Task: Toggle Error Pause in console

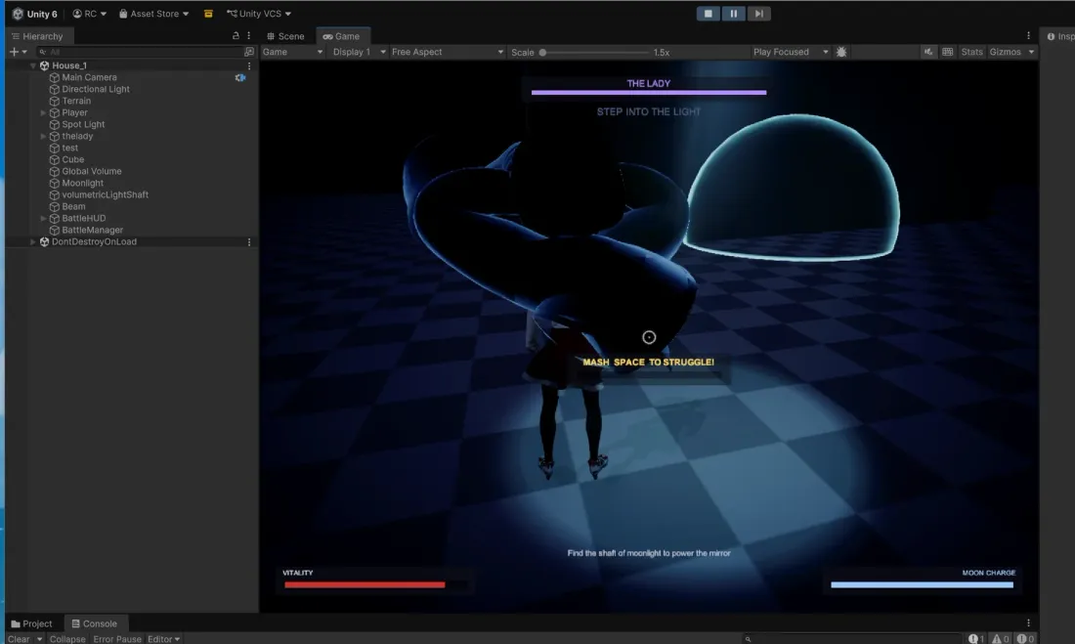Action: click(117, 638)
